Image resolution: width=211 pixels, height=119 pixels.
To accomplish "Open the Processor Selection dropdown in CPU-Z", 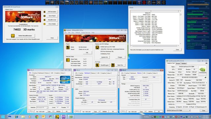I will click(42, 107).
